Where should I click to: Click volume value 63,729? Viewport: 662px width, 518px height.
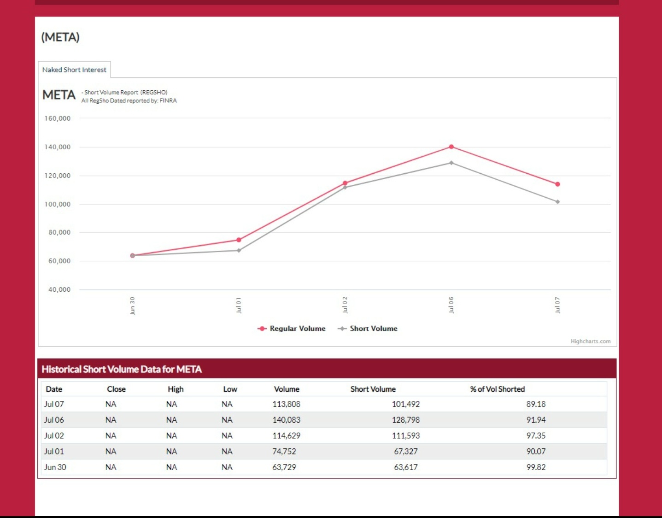284,467
